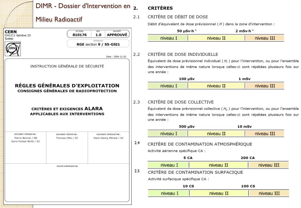The image size is (301, 208).
Task: Click niveau II bar under dose collective
Action: [216, 134]
